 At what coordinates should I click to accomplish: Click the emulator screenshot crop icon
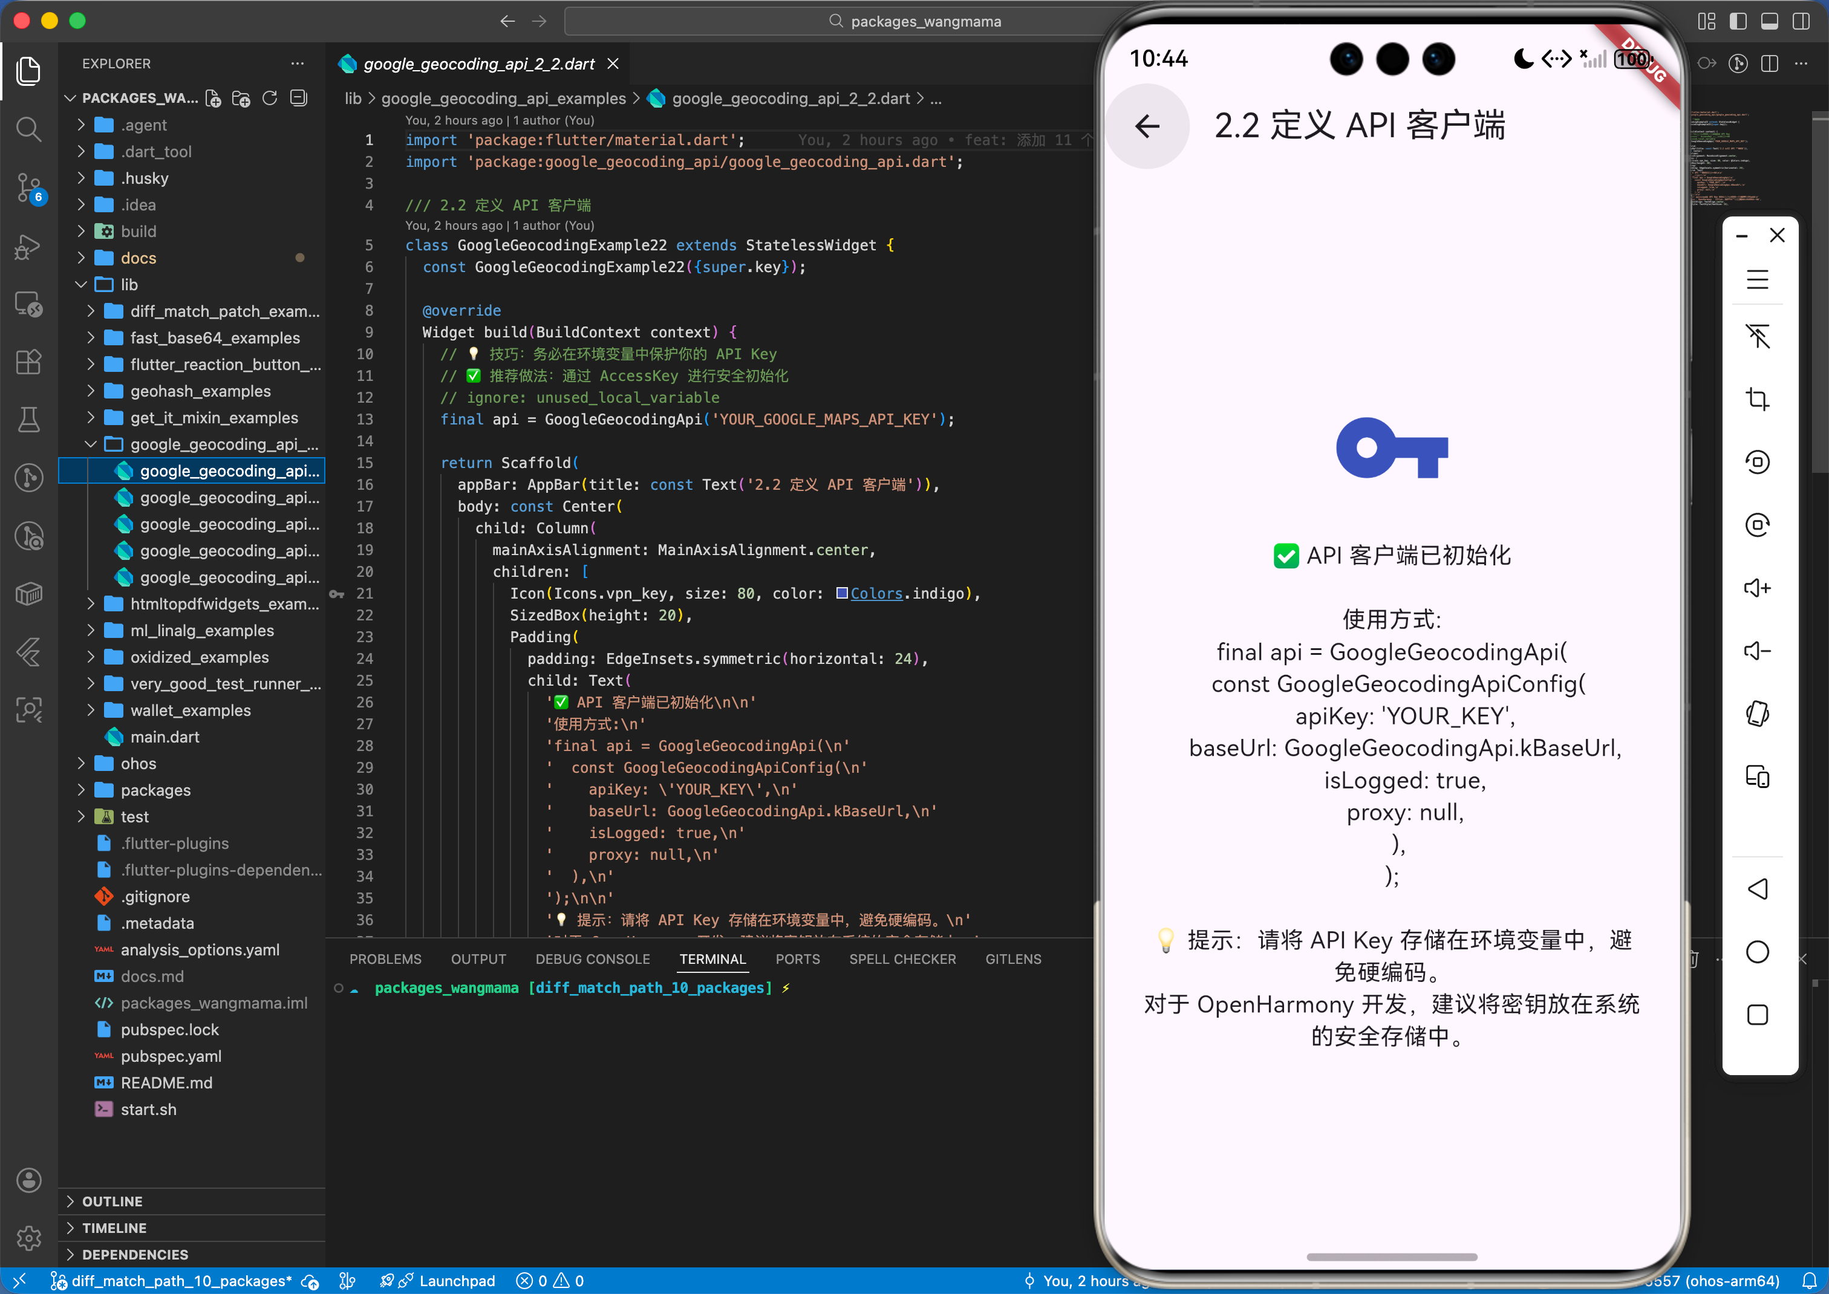coord(1757,398)
